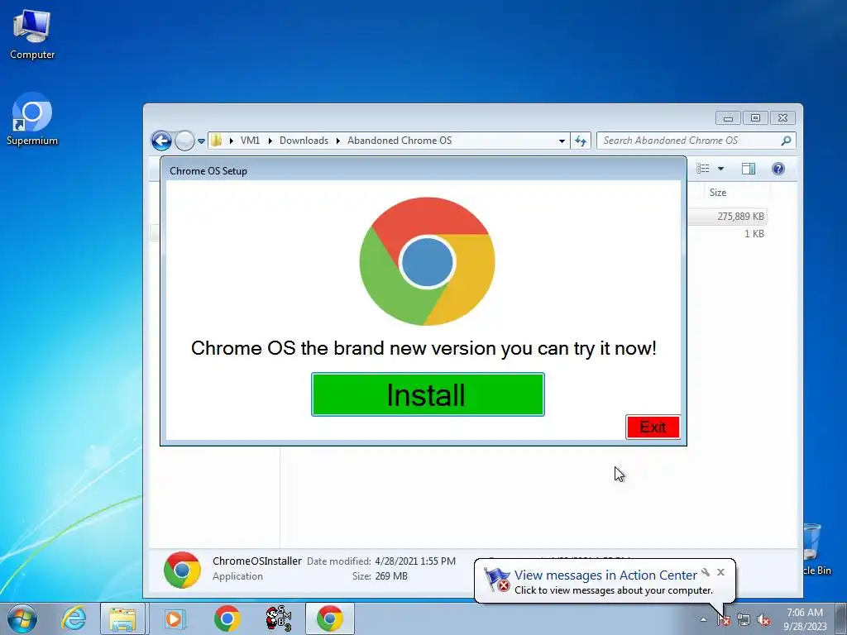Open the view options dropdown arrow
Viewport: 847px width, 635px height.
click(720, 169)
